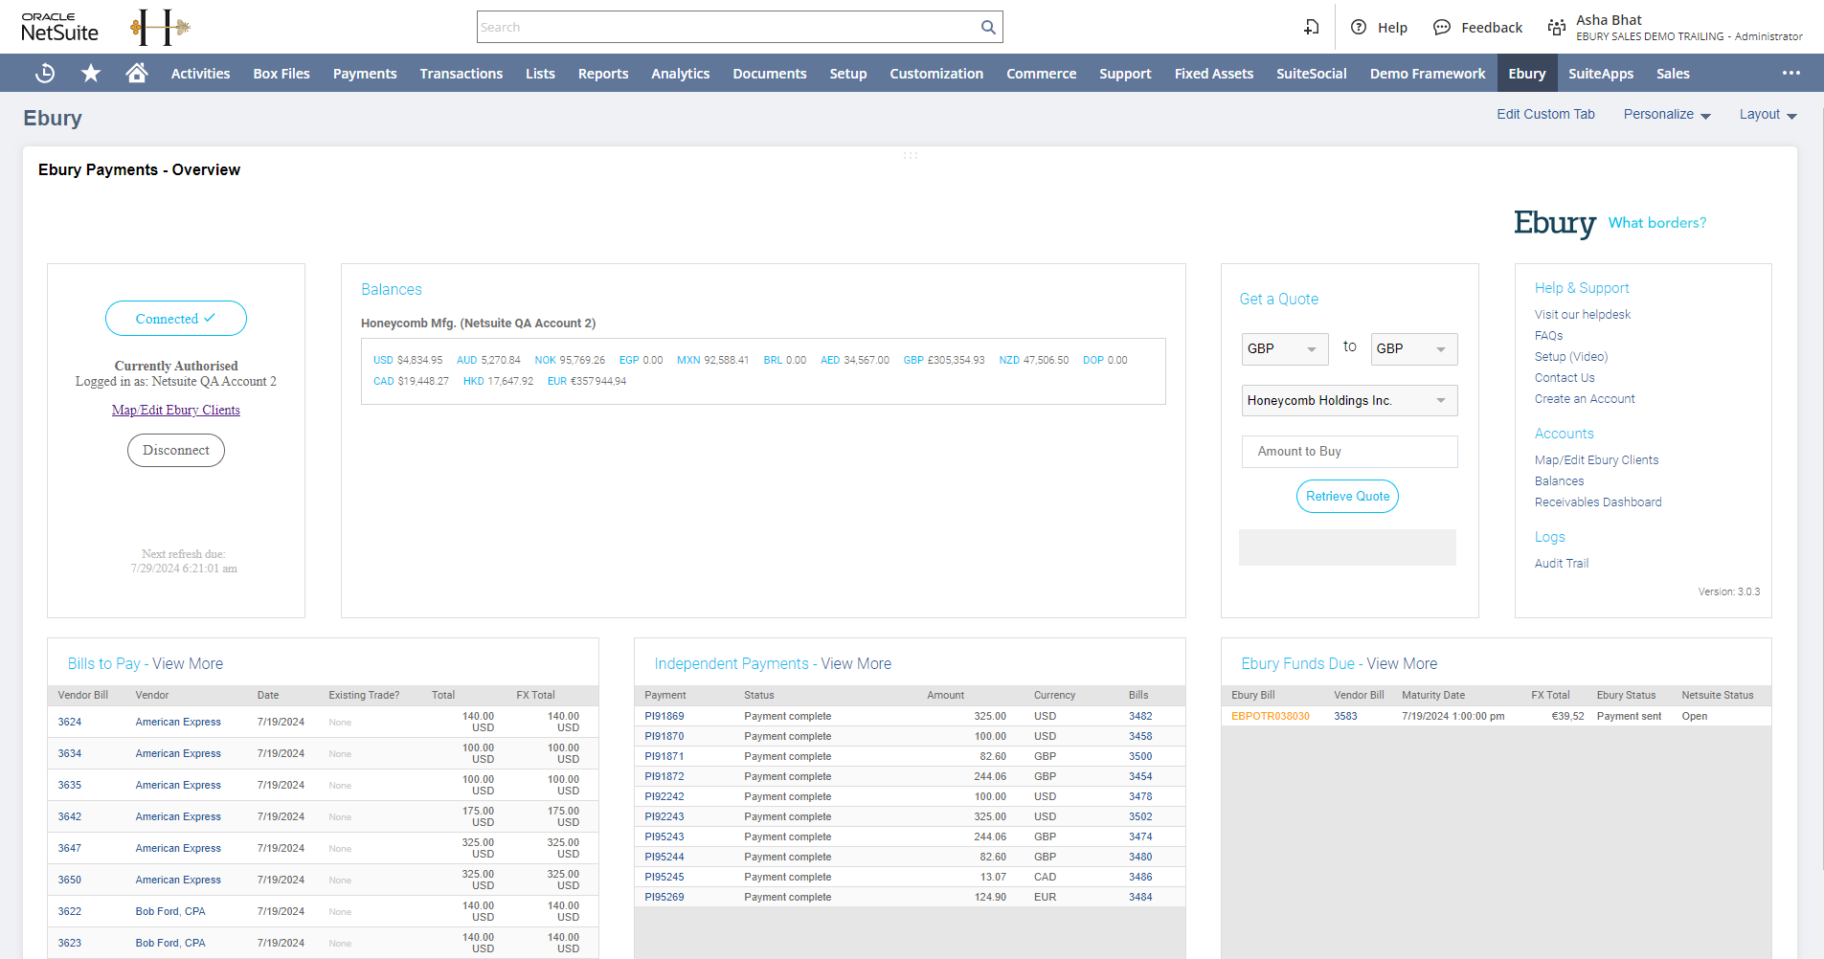
Task: Open the Feedback speech bubble icon
Action: 1441,28
